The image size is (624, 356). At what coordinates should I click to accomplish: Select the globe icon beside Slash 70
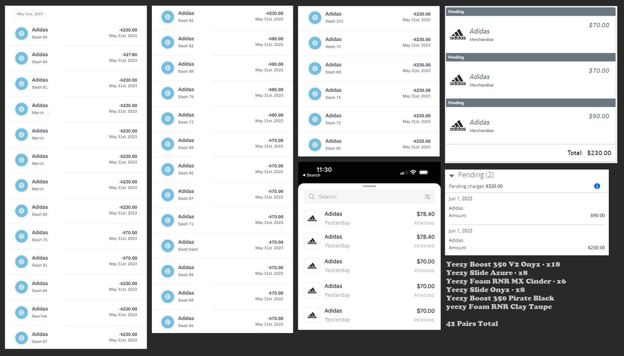315,43
